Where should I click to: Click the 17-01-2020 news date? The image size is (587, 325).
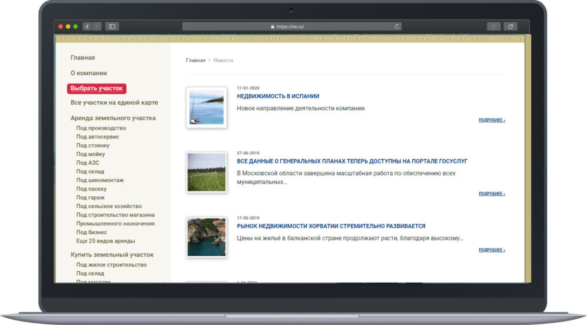click(248, 88)
